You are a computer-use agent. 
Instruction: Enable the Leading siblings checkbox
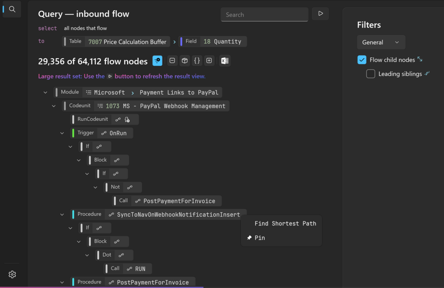(370, 74)
